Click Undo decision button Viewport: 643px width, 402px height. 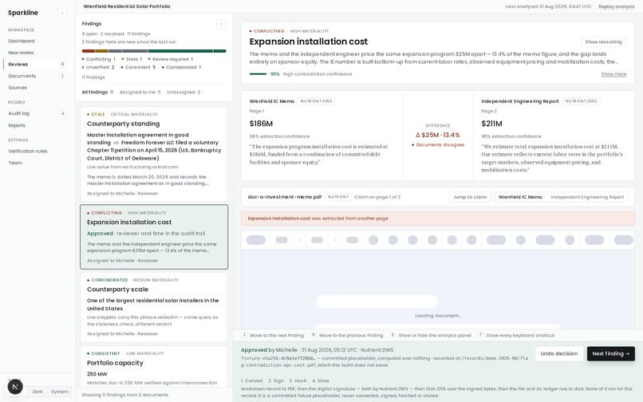[559, 353]
